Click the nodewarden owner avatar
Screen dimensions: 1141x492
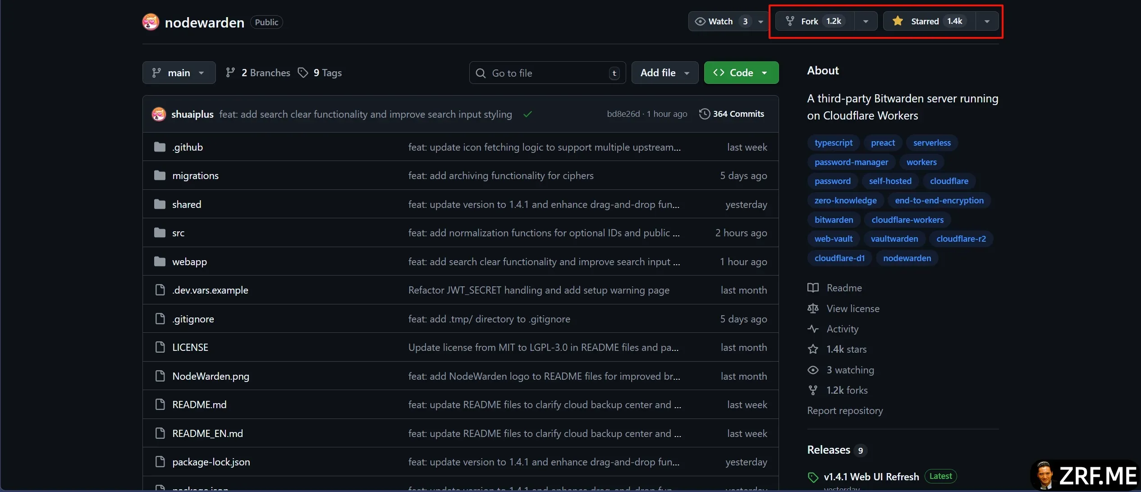pos(151,22)
